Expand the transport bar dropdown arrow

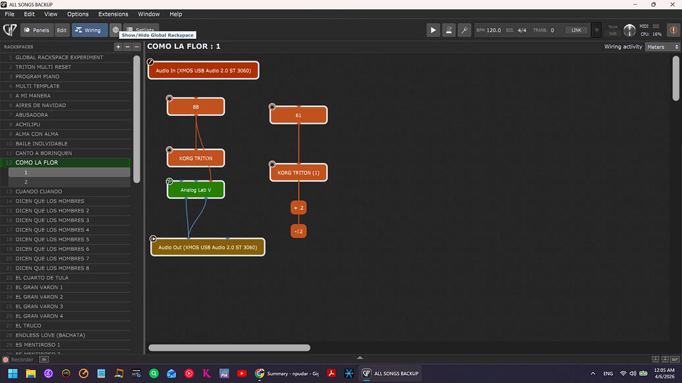coord(596,30)
